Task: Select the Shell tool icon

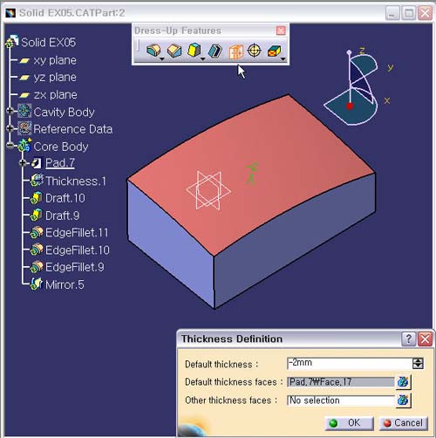Action: (215, 51)
